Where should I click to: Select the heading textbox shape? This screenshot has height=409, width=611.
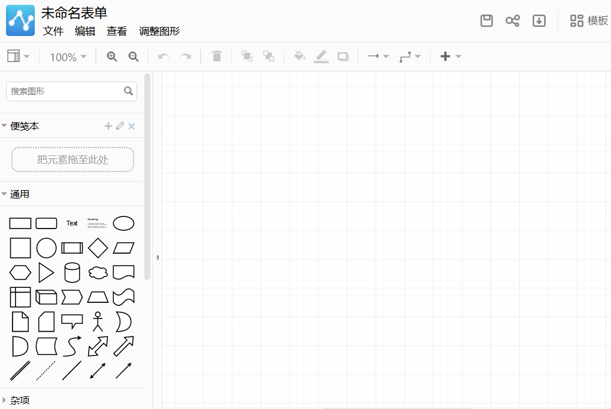click(x=96, y=223)
